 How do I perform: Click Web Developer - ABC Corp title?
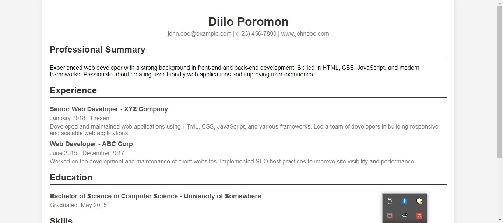coord(91,144)
